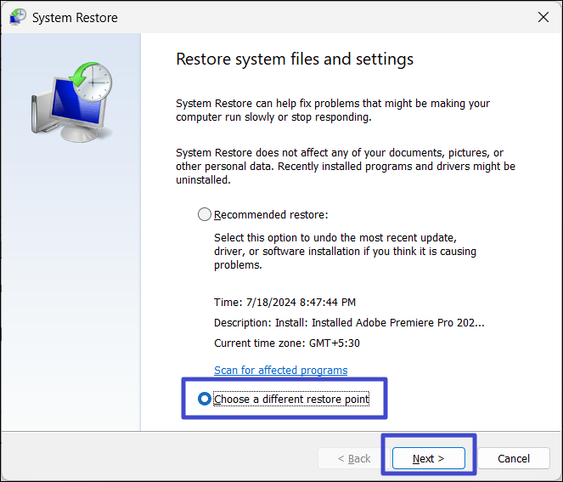Viewport: 563px width, 482px height.
Task: Click the Next button
Action: pyautogui.click(x=429, y=458)
